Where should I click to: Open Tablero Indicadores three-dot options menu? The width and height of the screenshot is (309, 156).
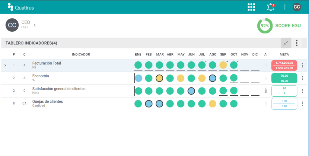coord(297,43)
